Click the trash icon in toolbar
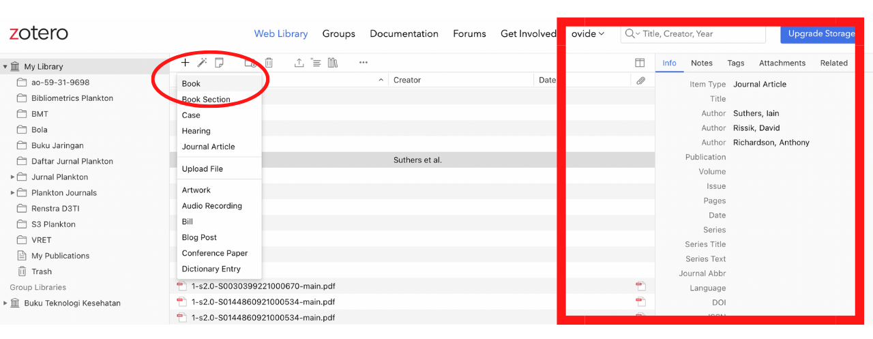Viewport: 873px width, 339px height. coord(269,63)
